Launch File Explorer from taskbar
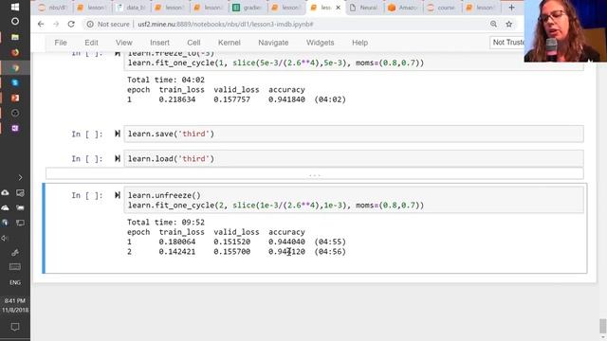 point(15,37)
